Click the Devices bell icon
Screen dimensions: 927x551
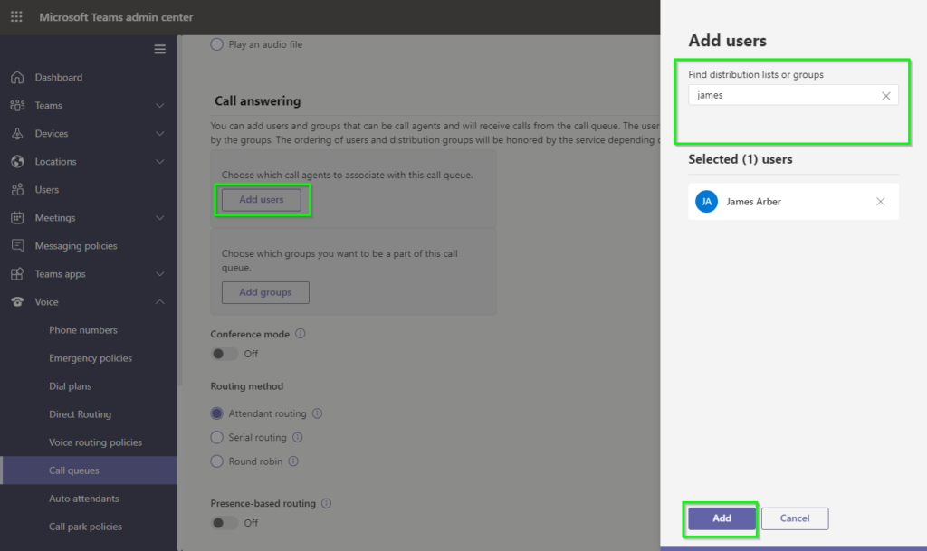click(17, 134)
